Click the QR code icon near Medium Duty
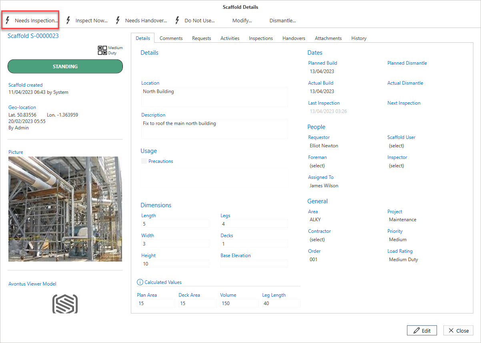Viewport: 481px width, 343px height. [x=102, y=50]
